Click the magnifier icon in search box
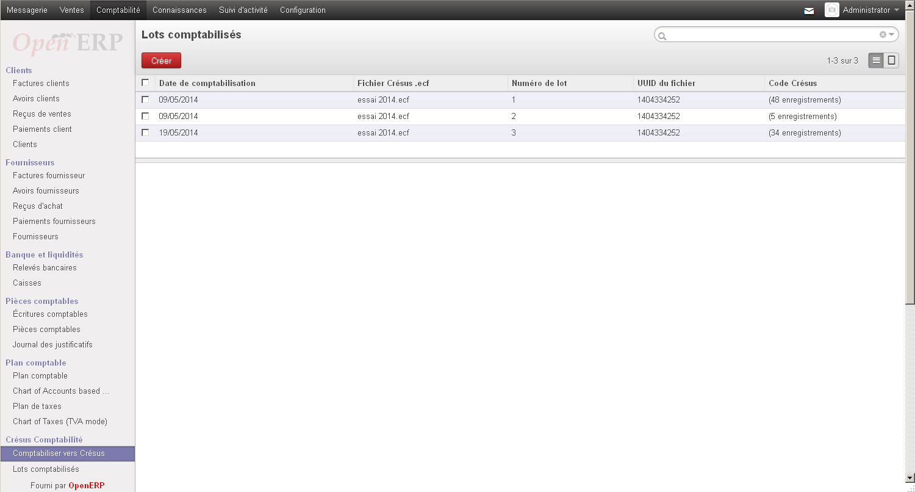The height and width of the screenshot is (492, 915). (x=662, y=36)
